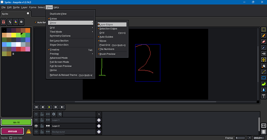Select the Text tool

[264, 96]
